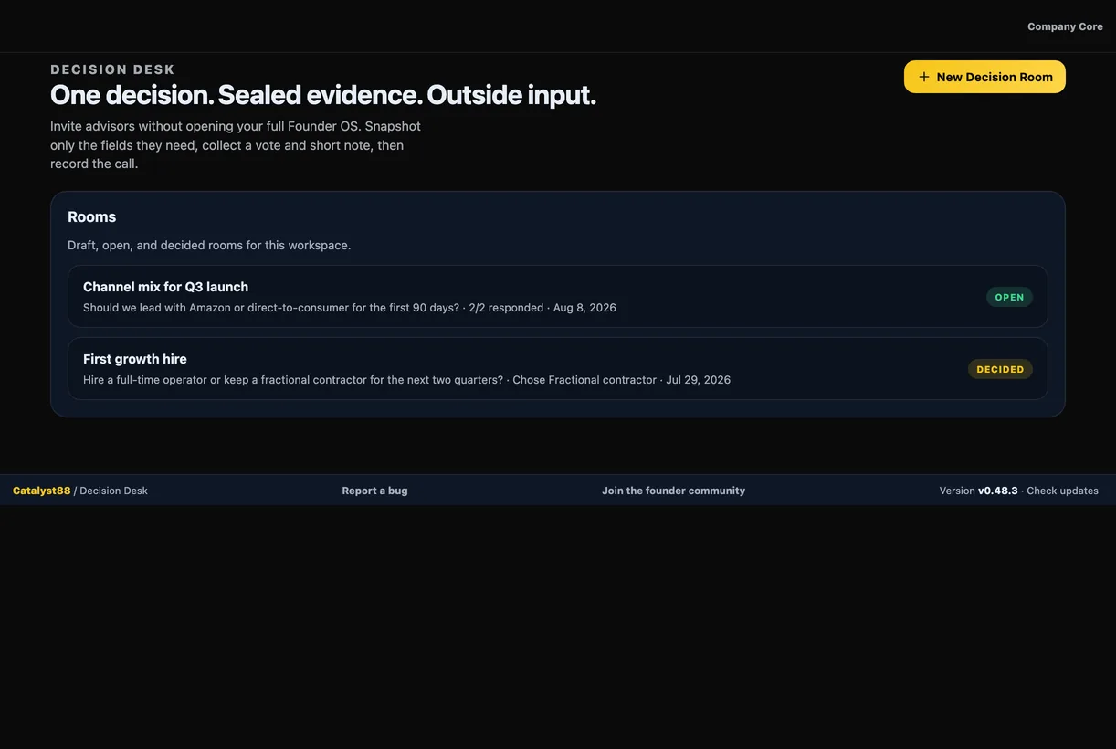Select the Rooms panel heading

[x=91, y=216]
